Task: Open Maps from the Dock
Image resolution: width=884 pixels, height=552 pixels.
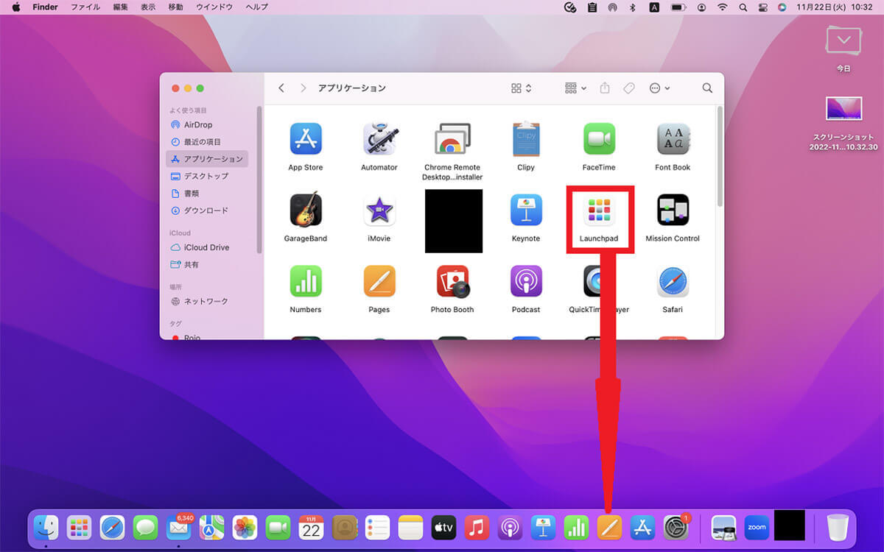Action: (x=211, y=527)
